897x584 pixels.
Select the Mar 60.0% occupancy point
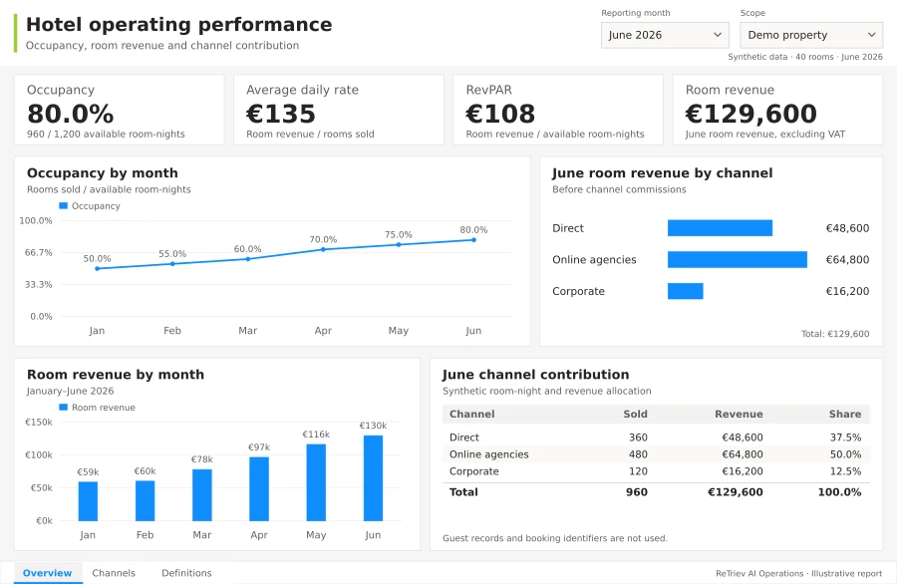click(248, 259)
